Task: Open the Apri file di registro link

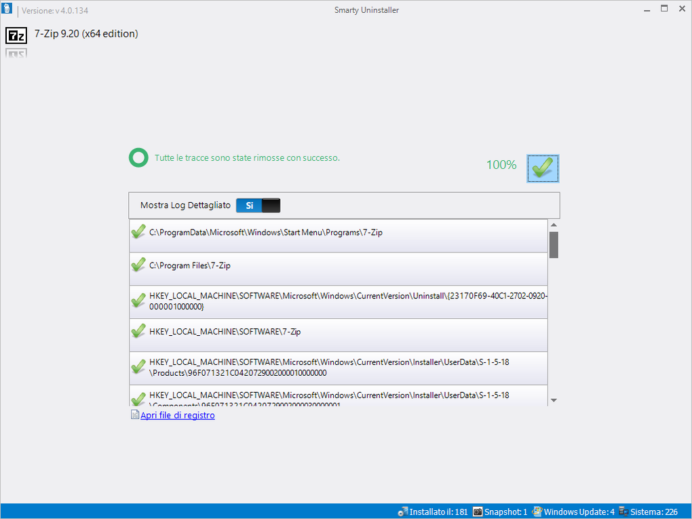Action: click(x=176, y=415)
